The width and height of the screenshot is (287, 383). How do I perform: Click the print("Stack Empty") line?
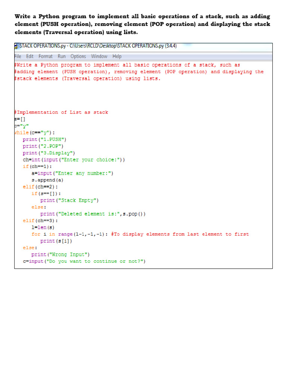(70, 200)
